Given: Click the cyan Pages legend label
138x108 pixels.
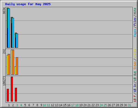Looking at the screenshot, I should (135, 33).
